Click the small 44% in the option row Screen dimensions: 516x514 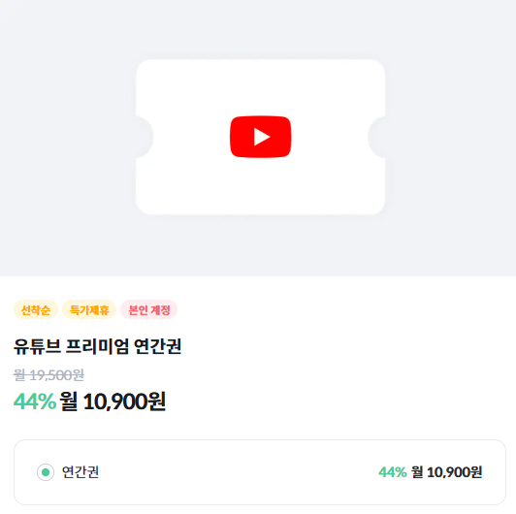392,472
